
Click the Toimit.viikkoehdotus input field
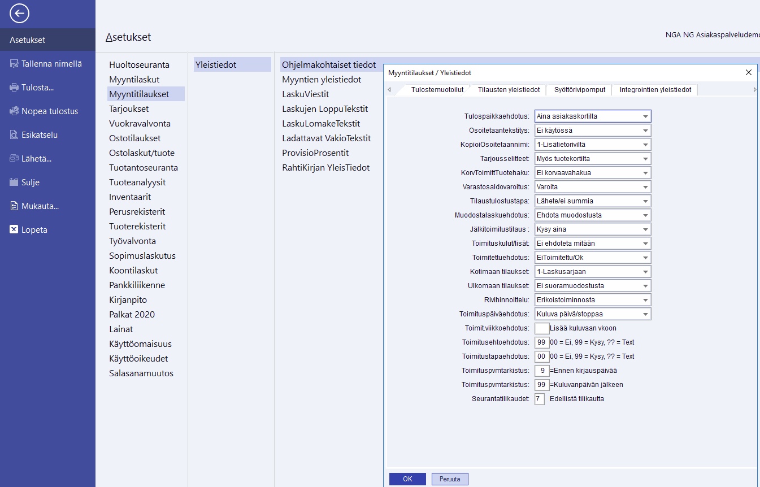pos(541,328)
